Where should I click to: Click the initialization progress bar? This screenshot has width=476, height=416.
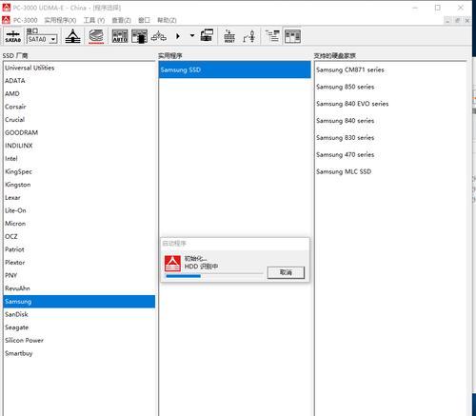214,275
